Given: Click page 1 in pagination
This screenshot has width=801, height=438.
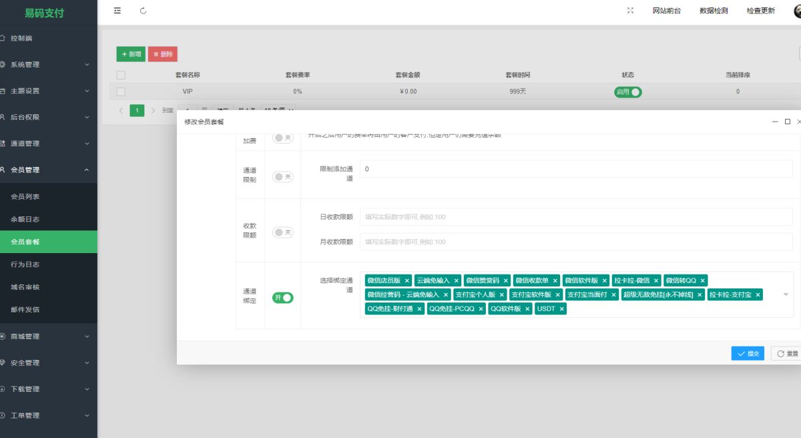Looking at the screenshot, I should click(137, 110).
